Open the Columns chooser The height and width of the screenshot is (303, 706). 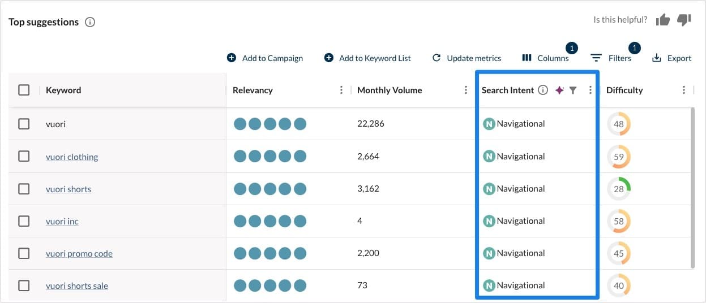click(545, 58)
